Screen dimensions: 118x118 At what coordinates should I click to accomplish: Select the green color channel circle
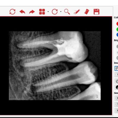pyautogui.click(x=117, y=29)
